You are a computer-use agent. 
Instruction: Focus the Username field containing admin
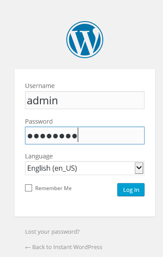click(x=85, y=100)
